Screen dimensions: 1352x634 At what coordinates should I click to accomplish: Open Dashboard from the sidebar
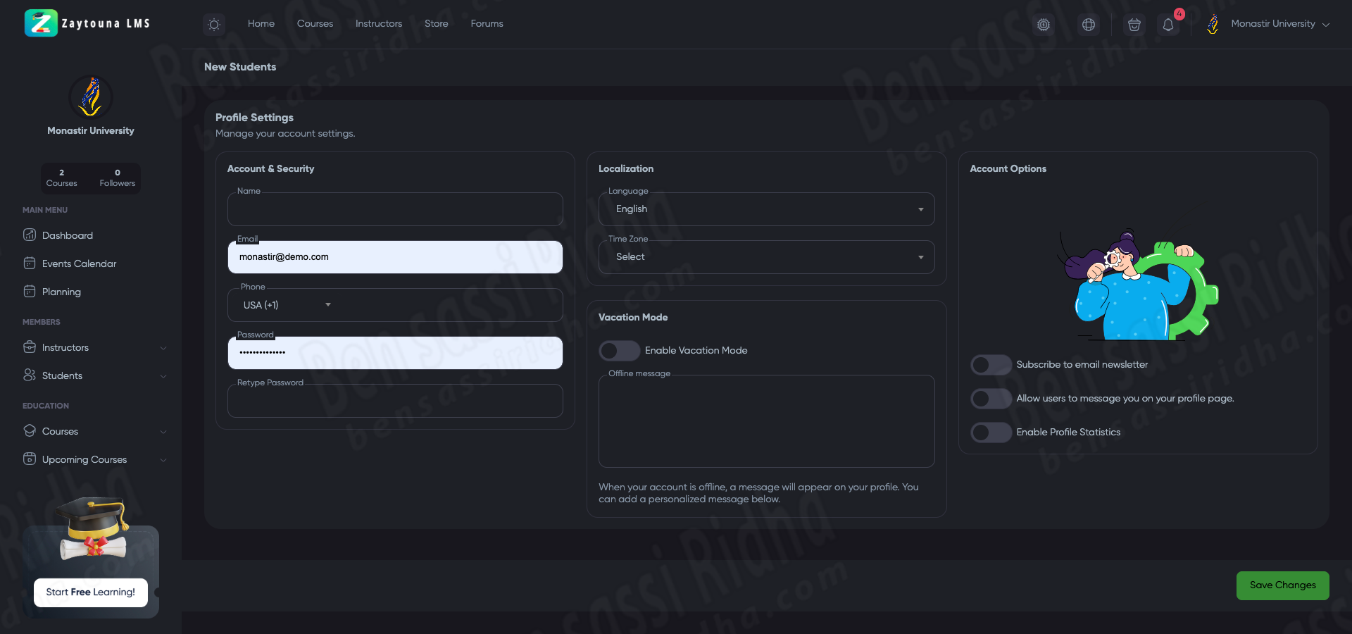click(67, 235)
